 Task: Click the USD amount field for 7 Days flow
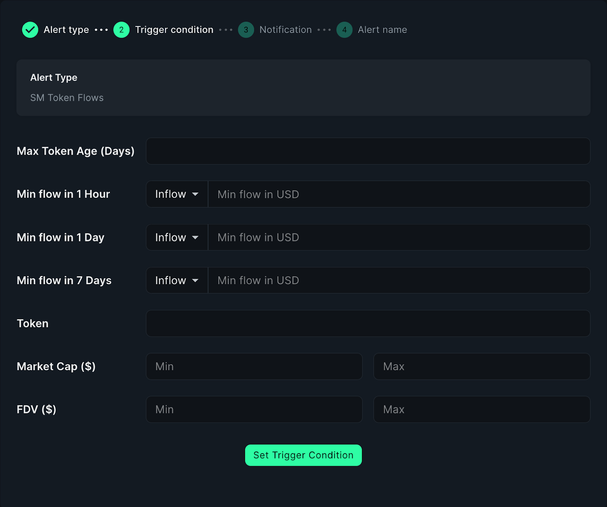(399, 280)
